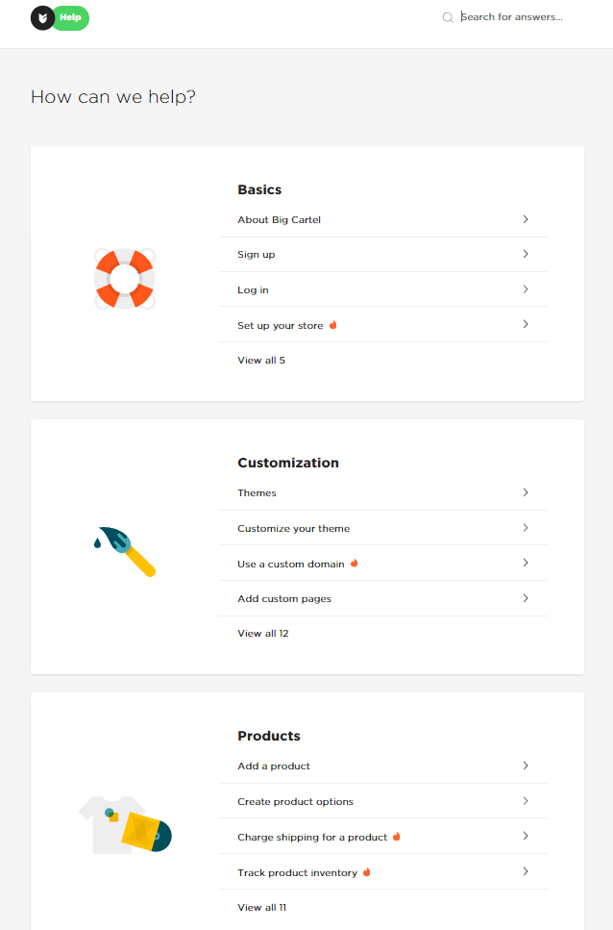Open chevron arrow for About Big Cartel
This screenshot has height=930, width=613.
coord(526,219)
